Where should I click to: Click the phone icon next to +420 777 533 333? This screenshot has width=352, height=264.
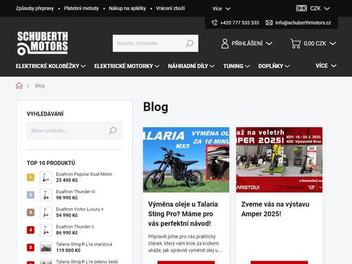(x=214, y=23)
